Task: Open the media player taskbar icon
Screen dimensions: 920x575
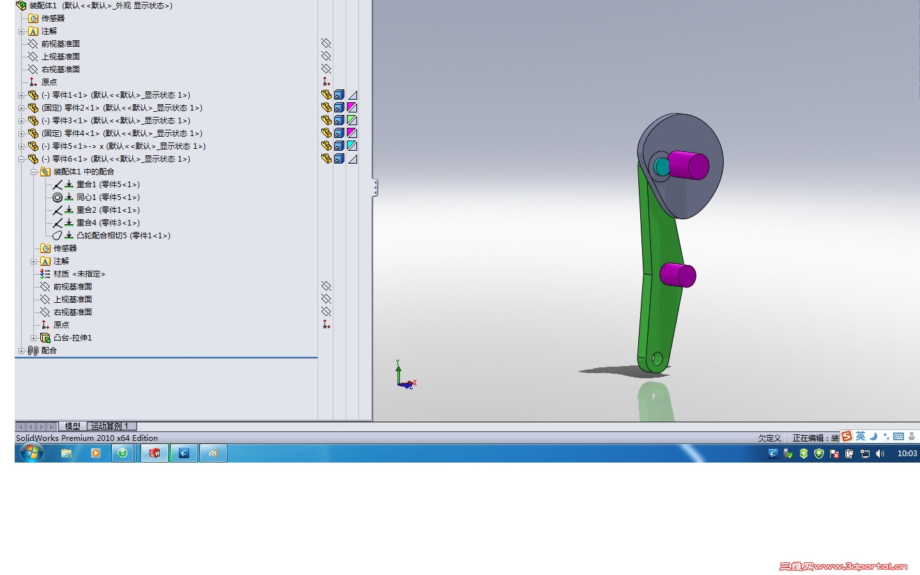Action: (x=96, y=453)
